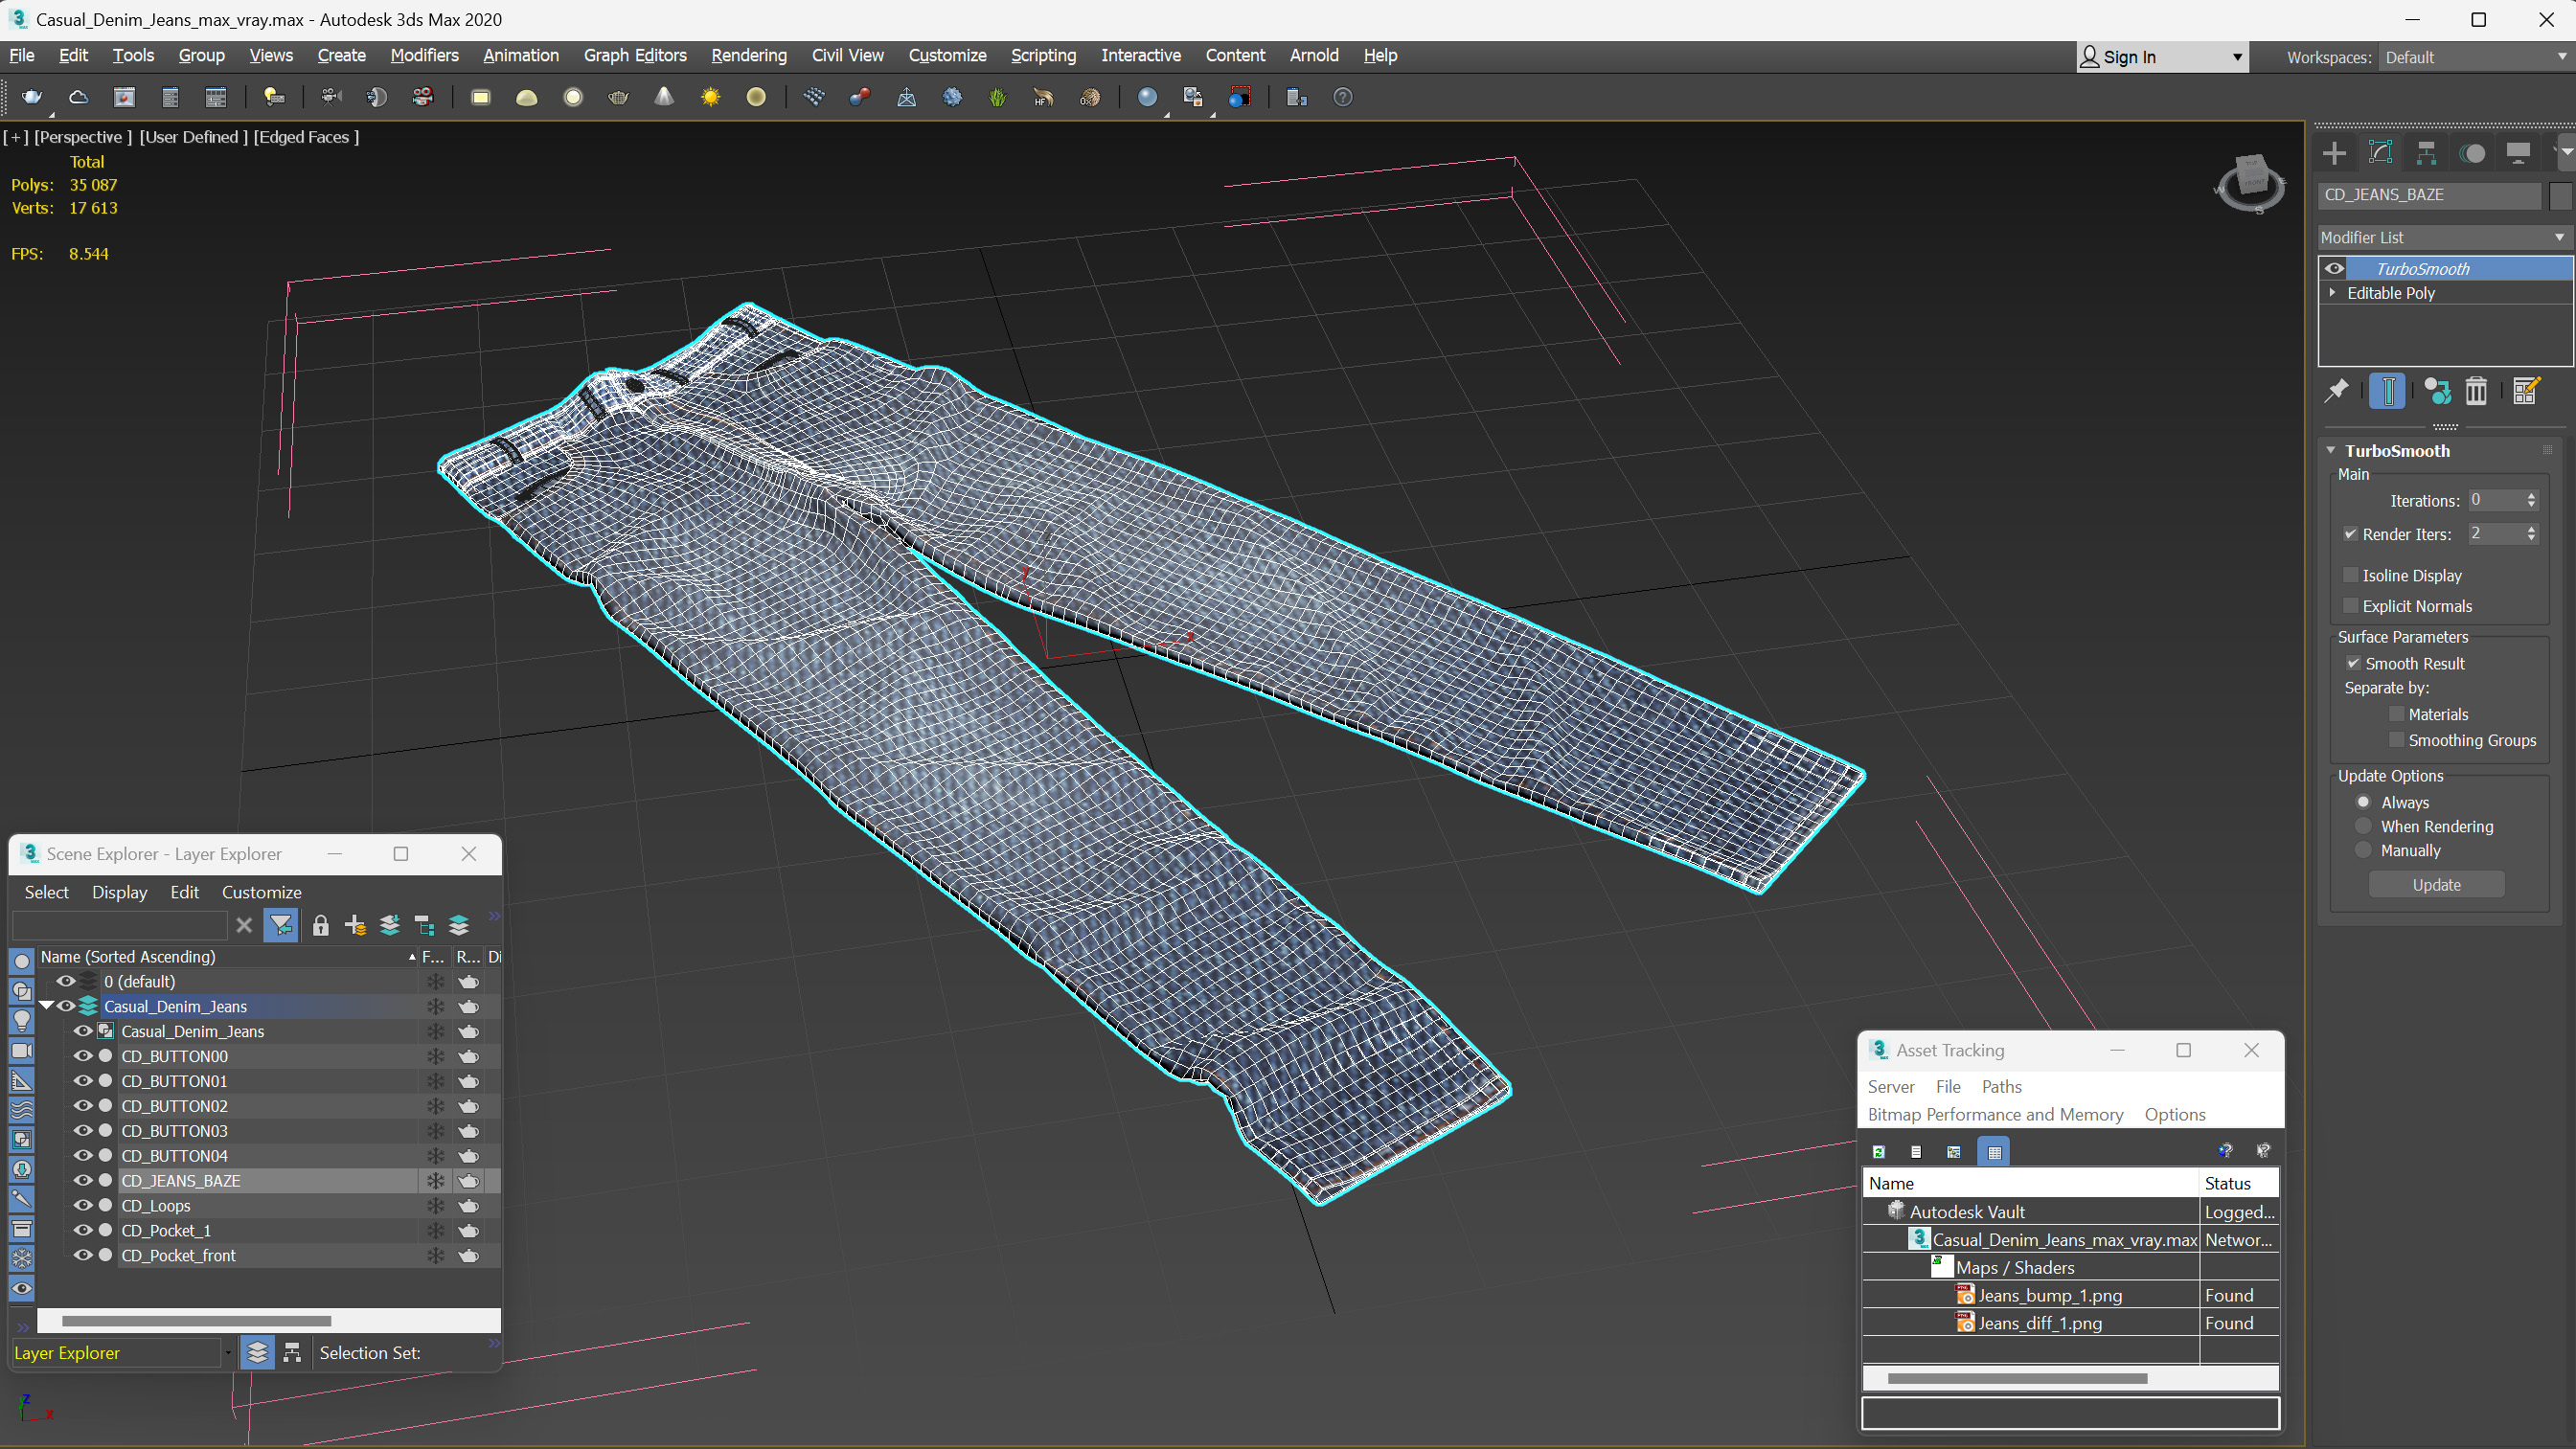Open the Configure Modifier Sets icon

(2526, 391)
